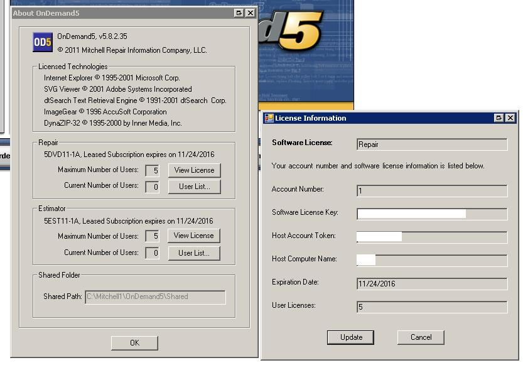Viewport: 528px width, 375px height.
Task: Focus the Host Account Token field
Action: pyautogui.click(x=431, y=237)
